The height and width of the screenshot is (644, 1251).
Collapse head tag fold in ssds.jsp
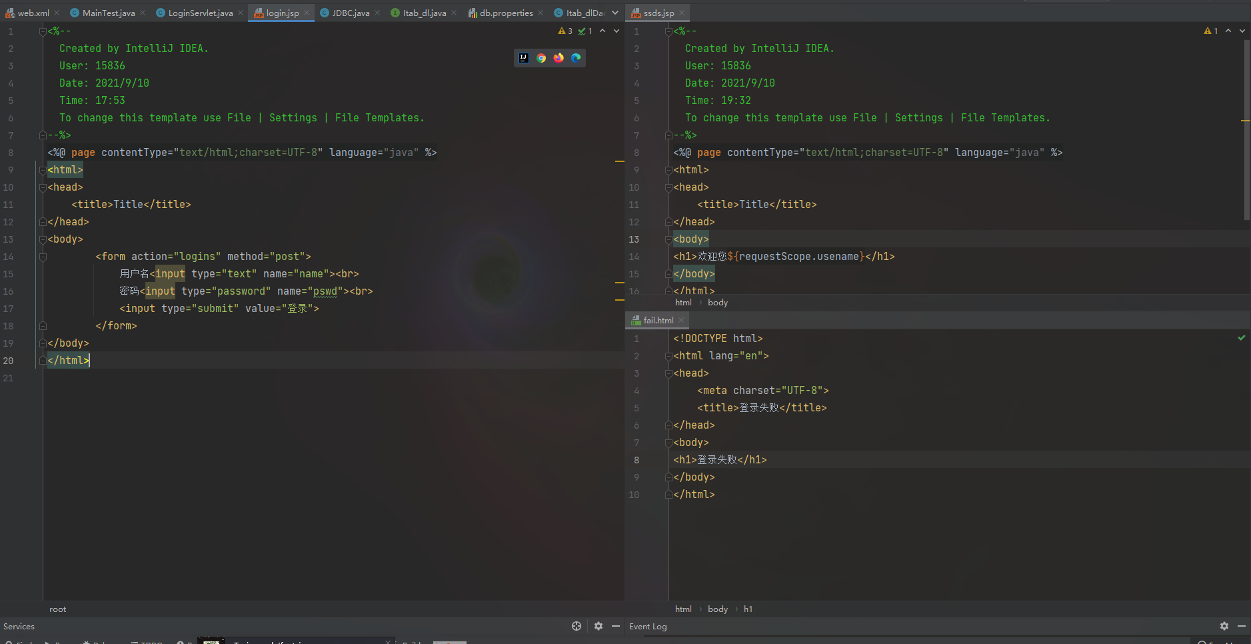coord(668,187)
